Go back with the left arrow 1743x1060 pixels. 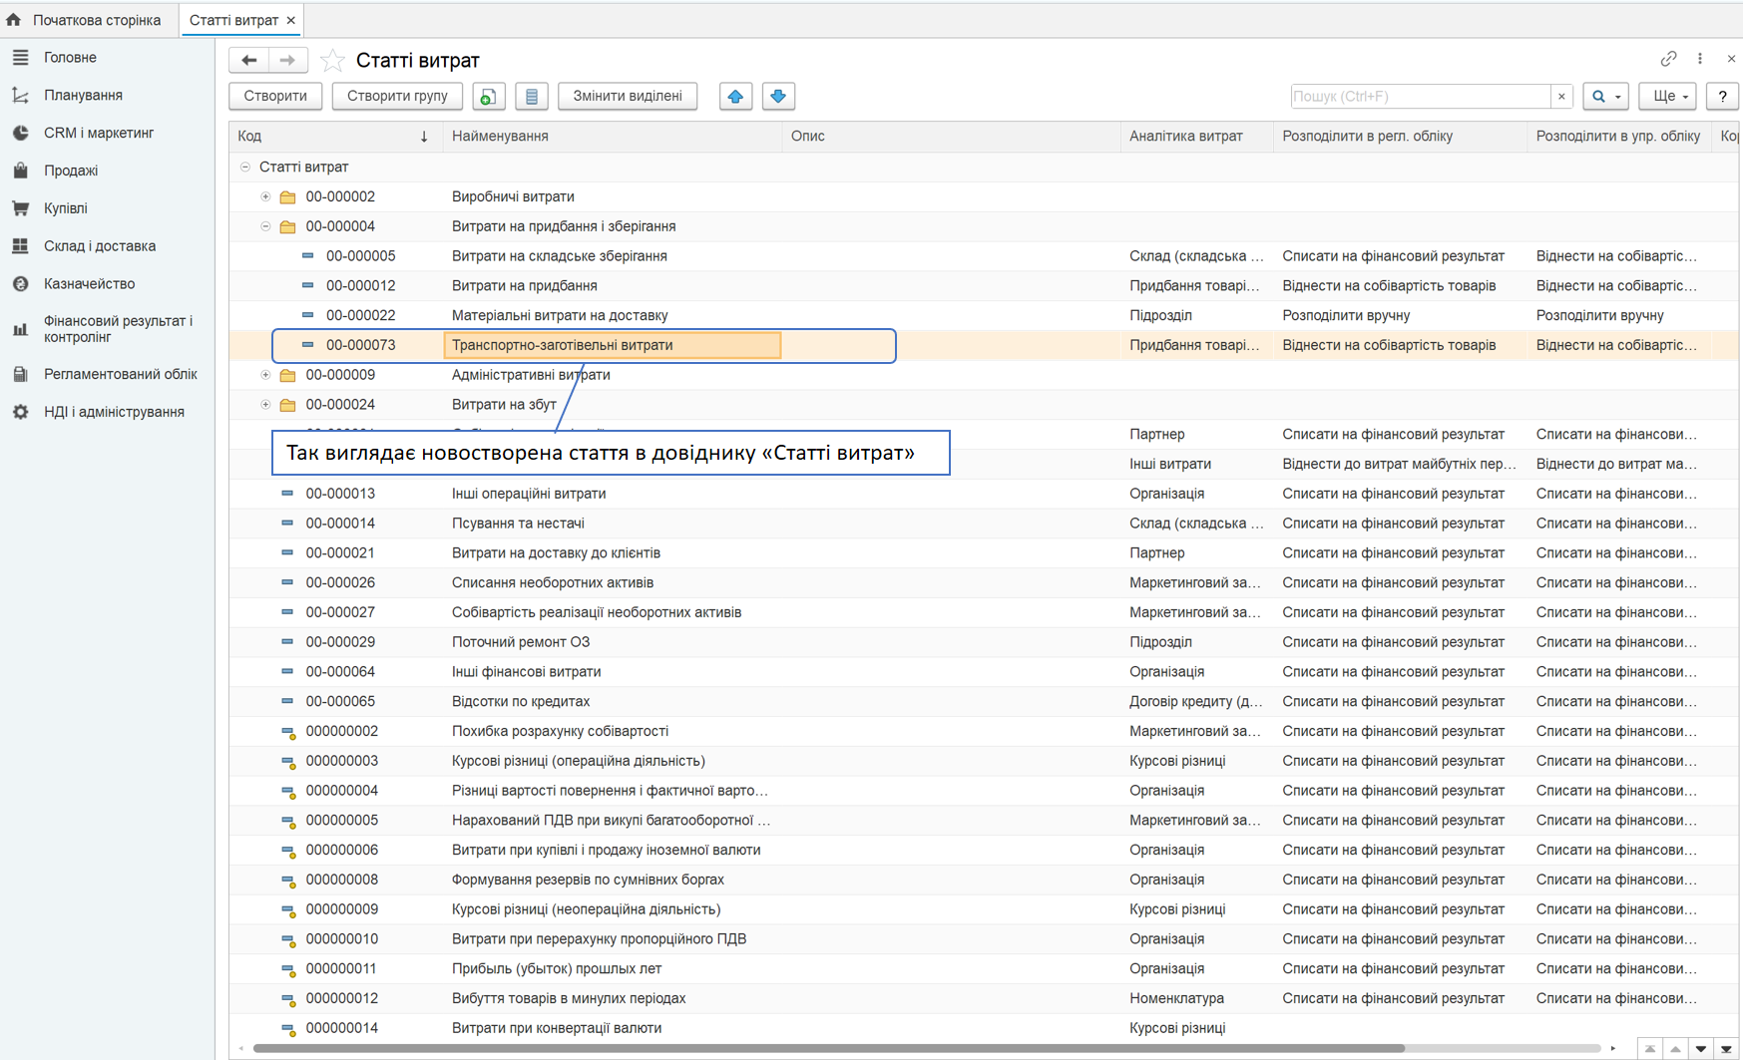click(248, 61)
